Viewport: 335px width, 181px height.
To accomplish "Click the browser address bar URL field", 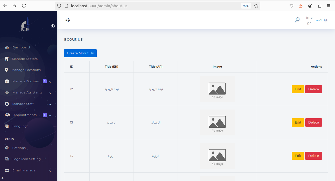I will [153, 6].
